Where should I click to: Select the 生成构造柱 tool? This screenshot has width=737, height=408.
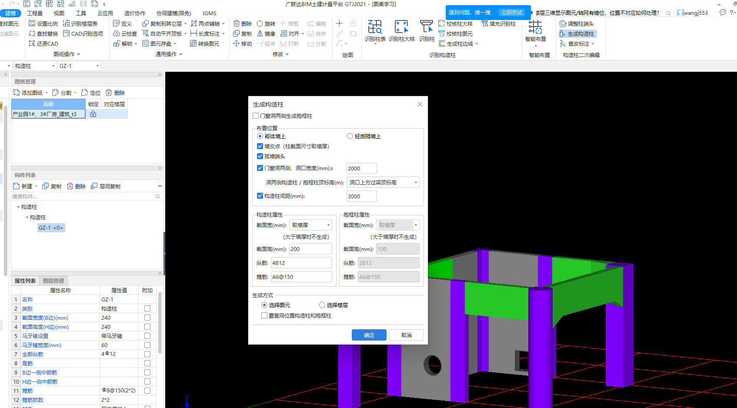click(577, 34)
